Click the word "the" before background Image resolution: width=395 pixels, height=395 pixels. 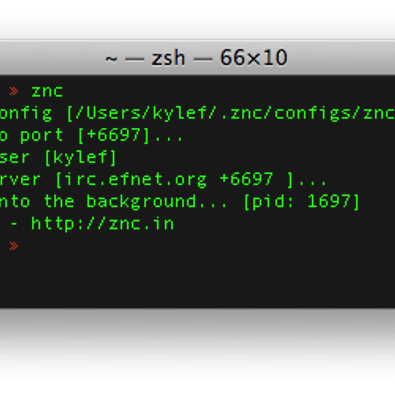pyautogui.click(x=59, y=201)
